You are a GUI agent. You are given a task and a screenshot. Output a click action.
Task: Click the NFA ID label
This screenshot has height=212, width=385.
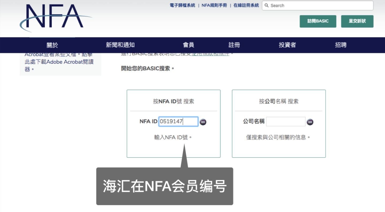pyautogui.click(x=148, y=122)
